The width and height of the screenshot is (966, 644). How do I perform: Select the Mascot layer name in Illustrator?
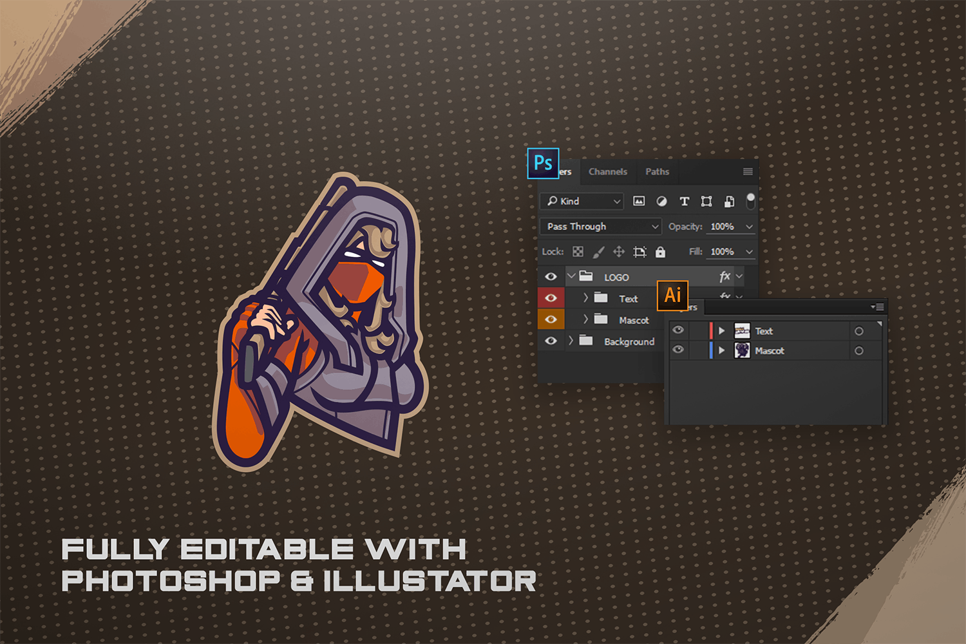pos(770,351)
